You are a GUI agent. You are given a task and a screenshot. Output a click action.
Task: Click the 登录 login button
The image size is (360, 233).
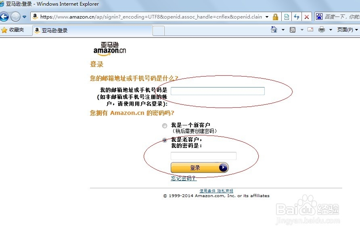(x=199, y=167)
